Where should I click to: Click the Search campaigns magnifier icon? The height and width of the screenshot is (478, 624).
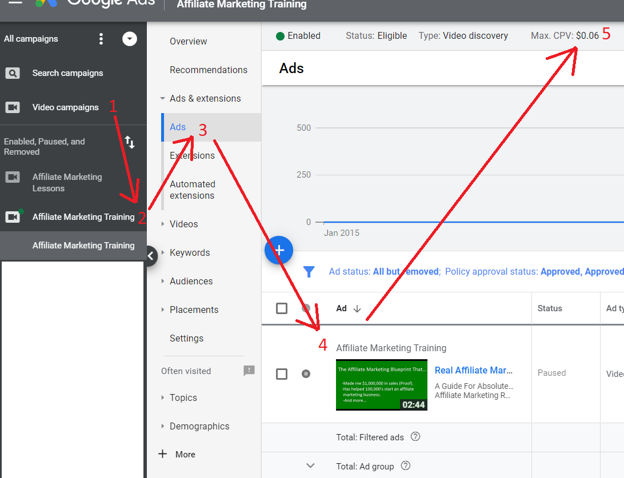pyautogui.click(x=13, y=73)
